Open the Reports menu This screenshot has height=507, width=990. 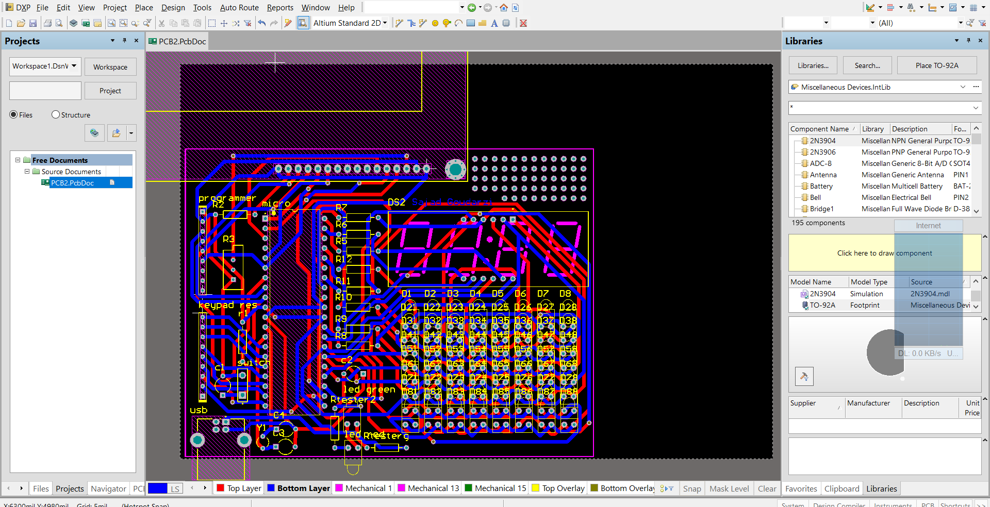point(280,8)
